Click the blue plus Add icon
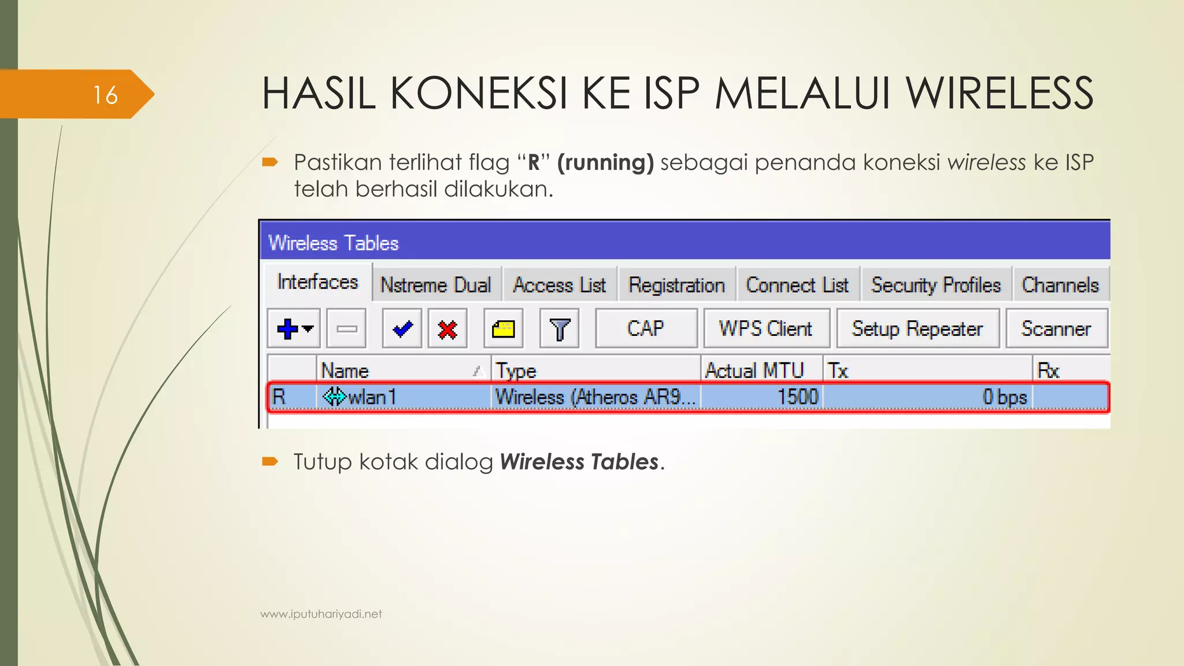 tap(287, 329)
